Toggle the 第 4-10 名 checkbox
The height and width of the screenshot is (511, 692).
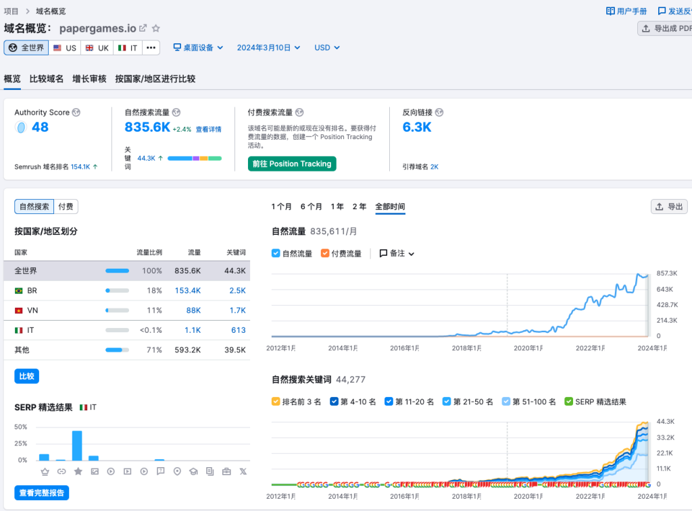pos(334,401)
